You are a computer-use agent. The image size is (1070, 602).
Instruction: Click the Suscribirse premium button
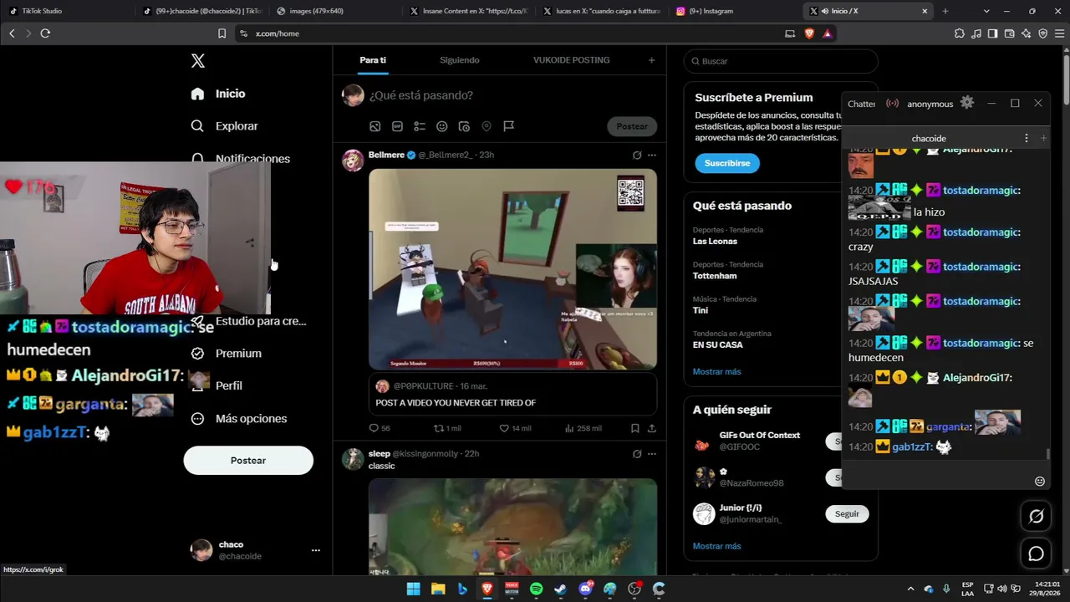[x=727, y=163]
